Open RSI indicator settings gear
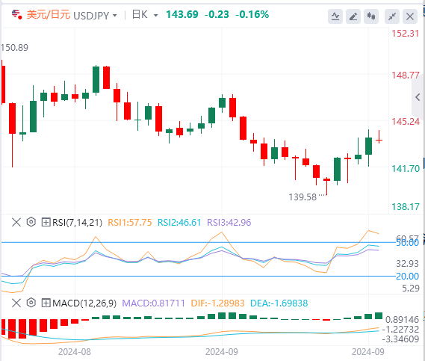Viewport: 425px width, 361px height. pyautogui.click(x=31, y=222)
